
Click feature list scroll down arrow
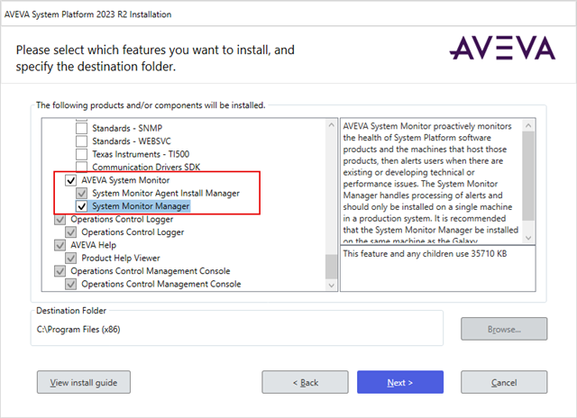[x=331, y=286]
